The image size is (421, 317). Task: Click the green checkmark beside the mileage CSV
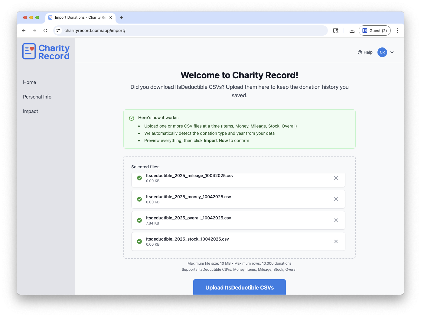pos(139,178)
